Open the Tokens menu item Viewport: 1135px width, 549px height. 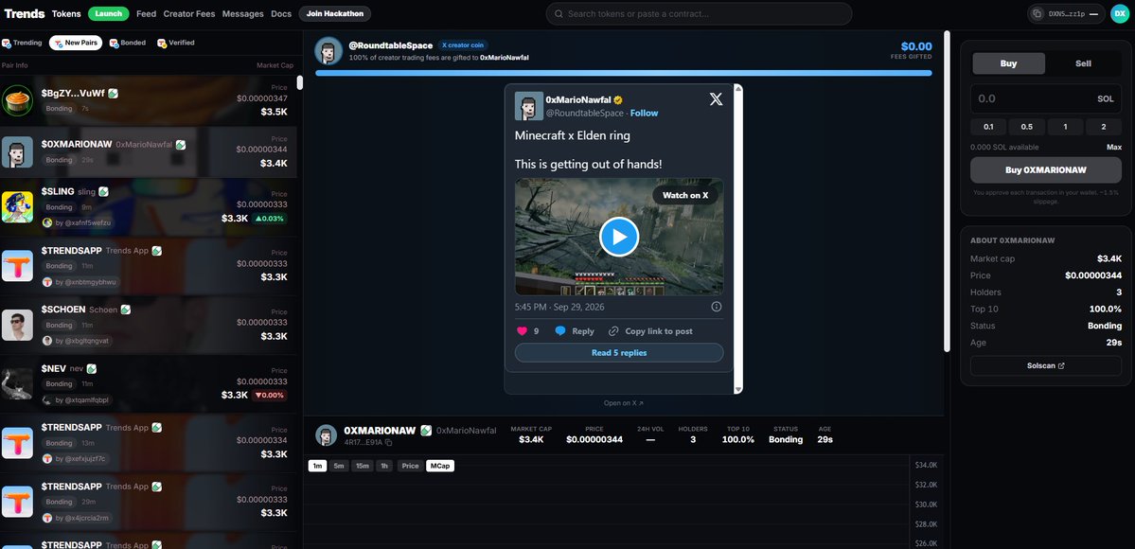(x=66, y=14)
